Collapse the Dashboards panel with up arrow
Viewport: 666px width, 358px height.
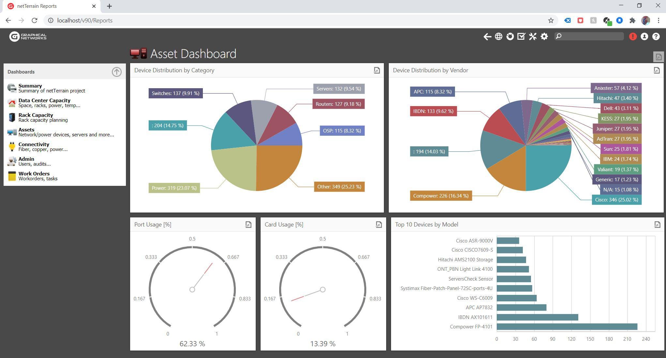tap(116, 72)
